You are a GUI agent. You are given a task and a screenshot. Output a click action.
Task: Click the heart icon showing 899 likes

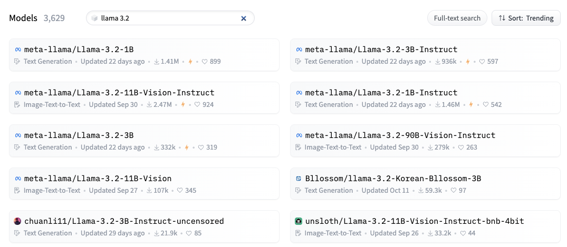click(x=204, y=62)
